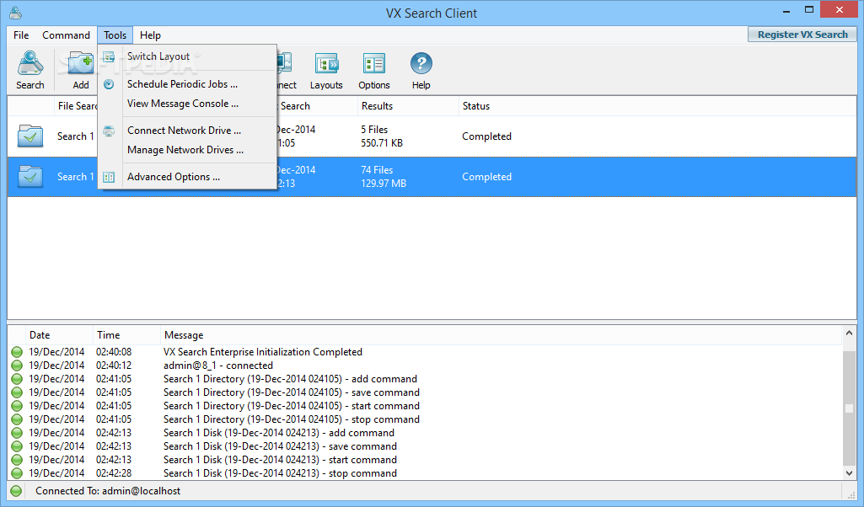Click the Register VX Search button
This screenshot has height=507, width=864.
tap(802, 35)
